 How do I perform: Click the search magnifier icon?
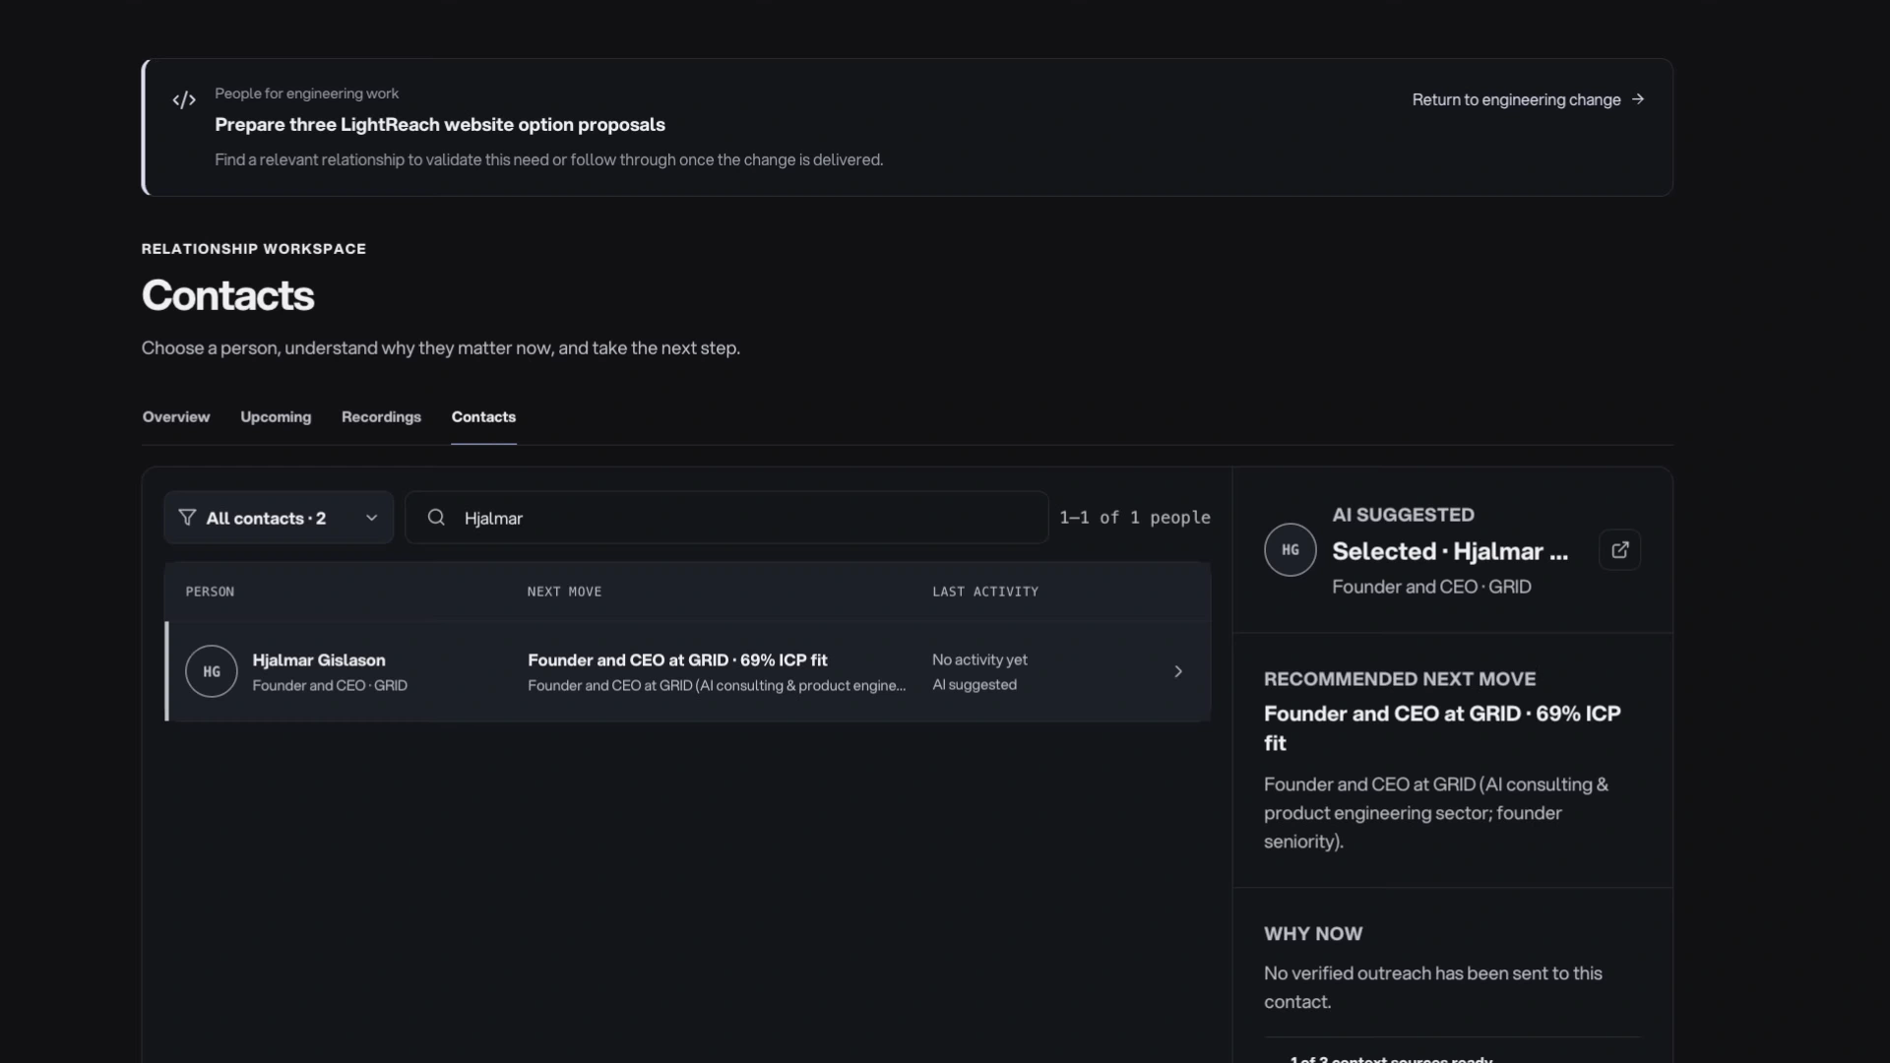tap(436, 518)
